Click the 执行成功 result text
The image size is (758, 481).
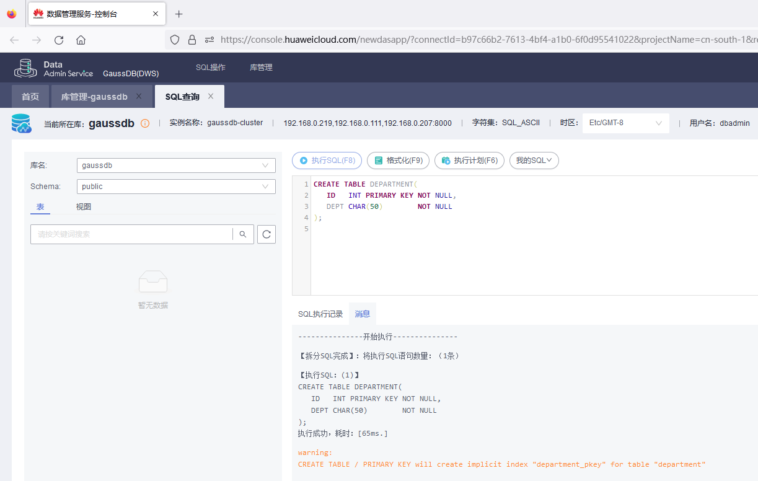pyautogui.click(x=343, y=433)
